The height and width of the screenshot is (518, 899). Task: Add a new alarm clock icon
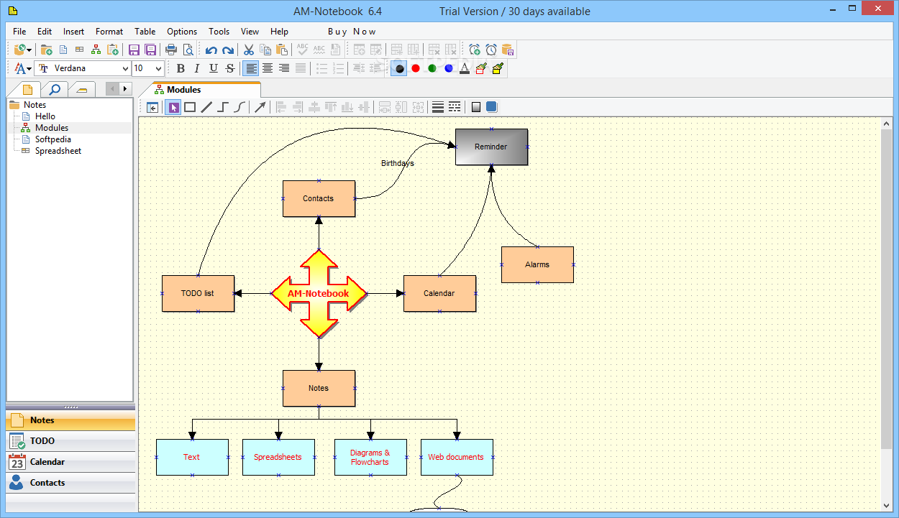pos(474,50)
